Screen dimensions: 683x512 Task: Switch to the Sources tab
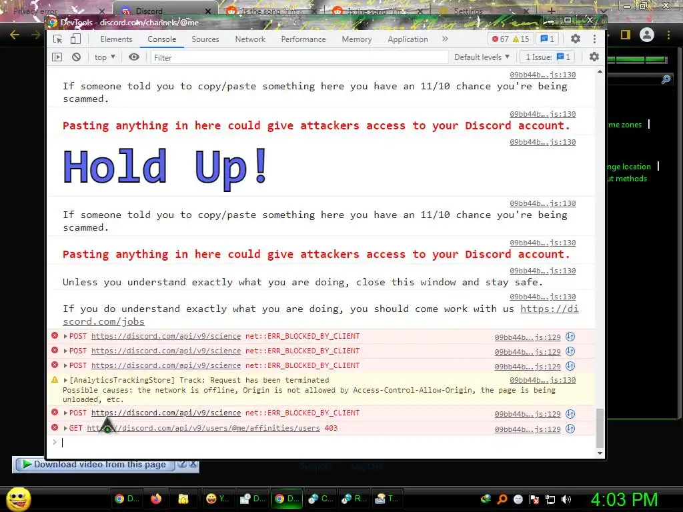pos(205,39)
